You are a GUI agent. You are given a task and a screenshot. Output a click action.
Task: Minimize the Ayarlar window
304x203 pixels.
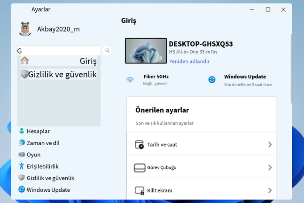pos(252,9)
